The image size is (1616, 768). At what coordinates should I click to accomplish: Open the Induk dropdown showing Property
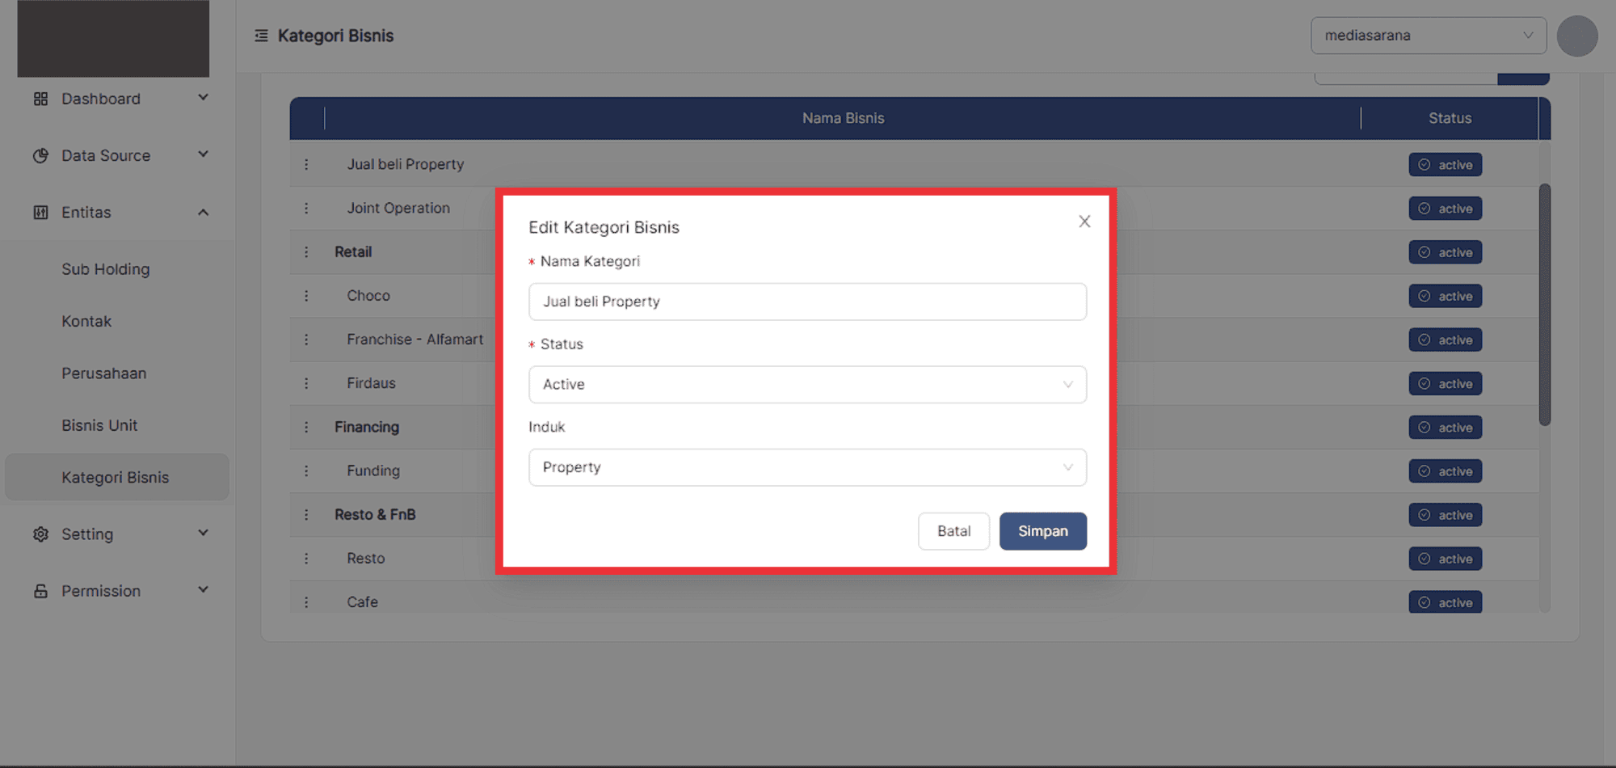click(806, 467)
